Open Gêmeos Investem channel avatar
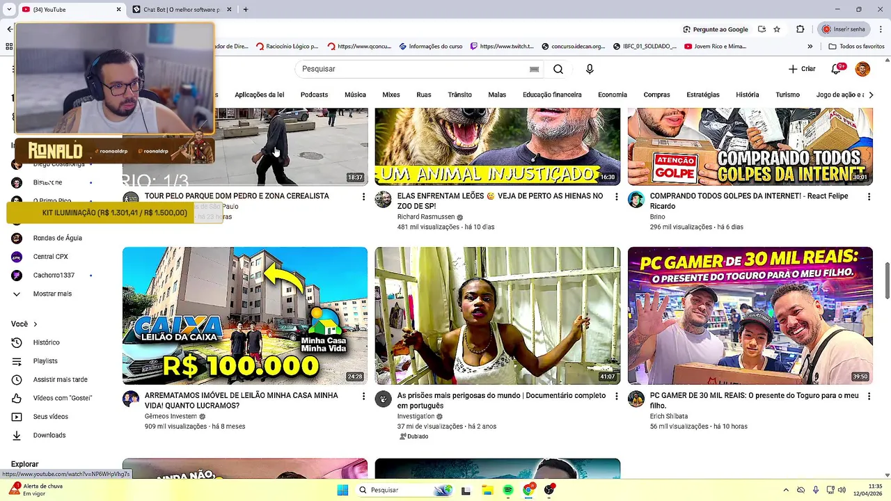Viewport: 891px width, 501px height. click(x=131, y=399)
